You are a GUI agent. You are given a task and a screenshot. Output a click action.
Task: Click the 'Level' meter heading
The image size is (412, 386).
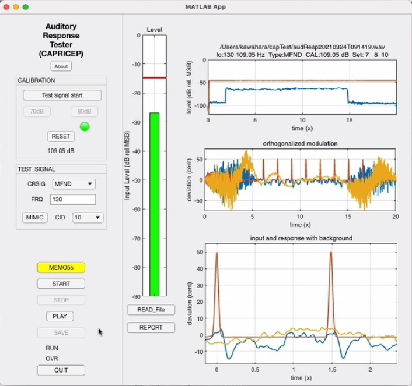[x=154, y=30]
